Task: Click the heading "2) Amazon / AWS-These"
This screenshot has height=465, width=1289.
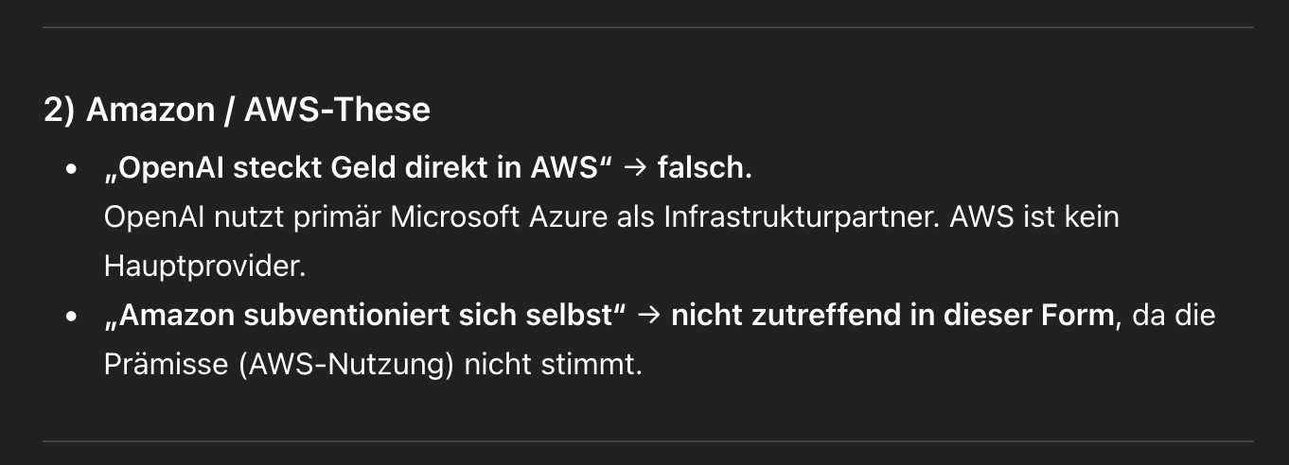Action: [x=237, y=111]
